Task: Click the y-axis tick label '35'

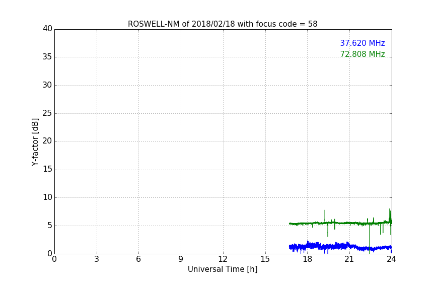Action: click(x=47, y=57)
